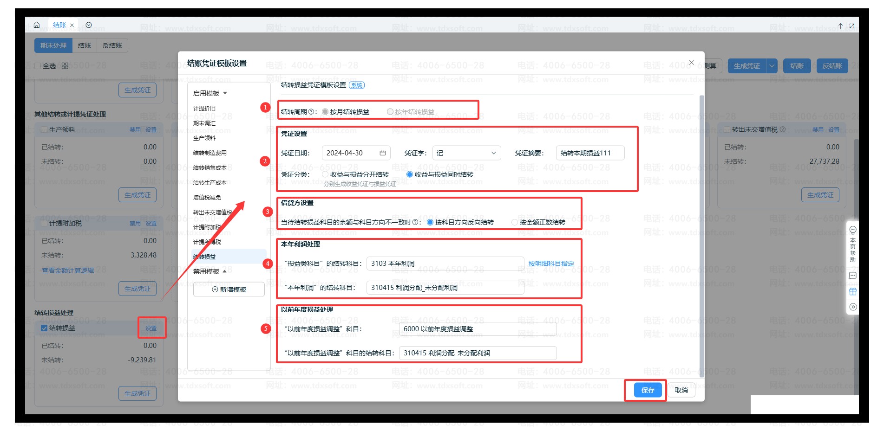Click the 按明细科目指定 link
884x431 pixels.
click(551, 264)
